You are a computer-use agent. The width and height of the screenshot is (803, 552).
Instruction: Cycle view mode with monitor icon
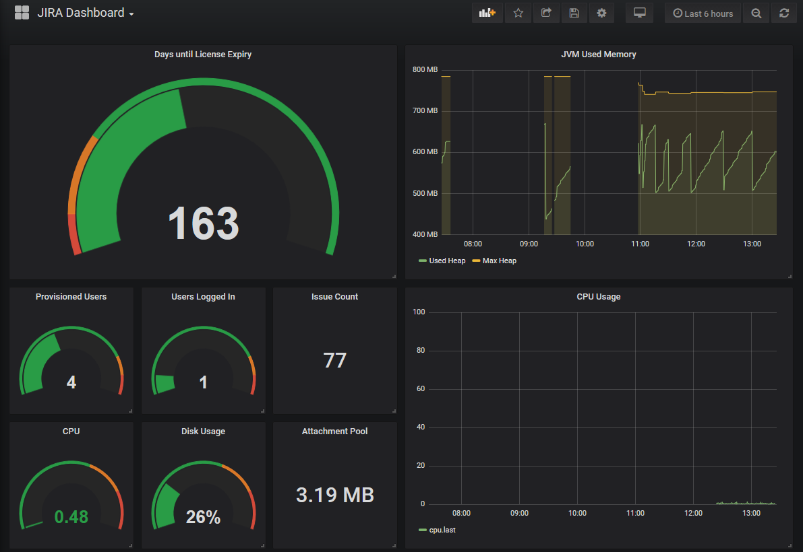(x=639, y=13)
